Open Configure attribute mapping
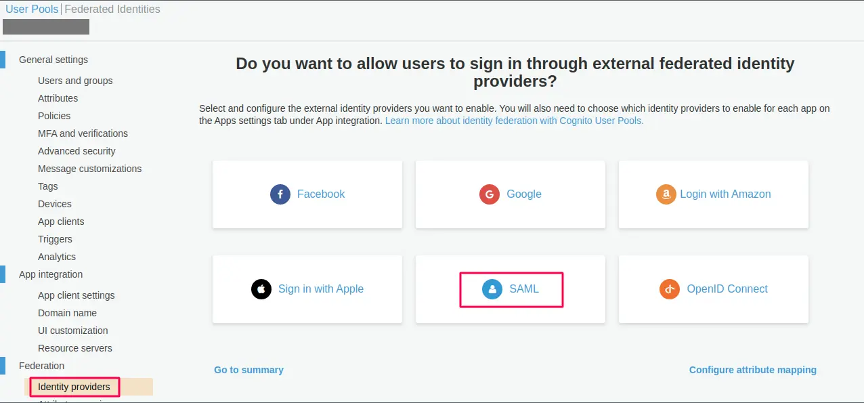This screenshot has width=864, height=403. coord(752,370)
